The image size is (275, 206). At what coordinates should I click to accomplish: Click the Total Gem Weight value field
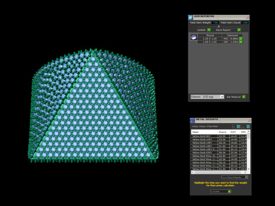tap(215, 23)
